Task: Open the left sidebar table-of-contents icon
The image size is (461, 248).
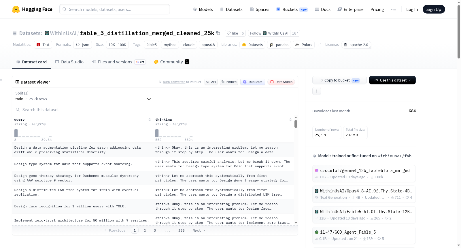Action: (1, 79)
